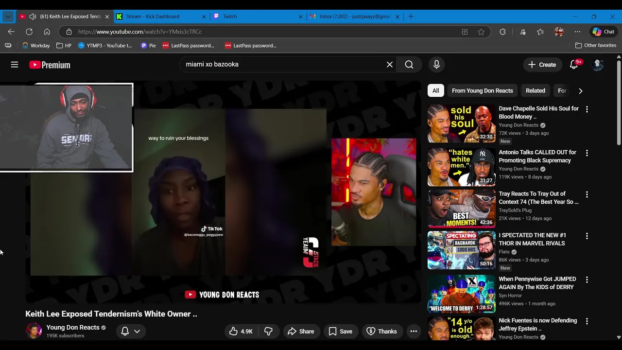Open the Young Don Reacts channel avatar

[x=34, y=331]
